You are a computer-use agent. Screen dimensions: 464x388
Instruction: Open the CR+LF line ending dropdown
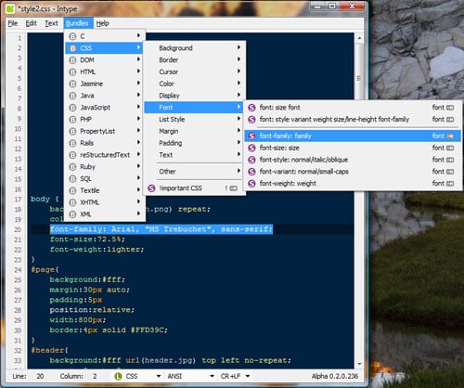coord(248,376)
